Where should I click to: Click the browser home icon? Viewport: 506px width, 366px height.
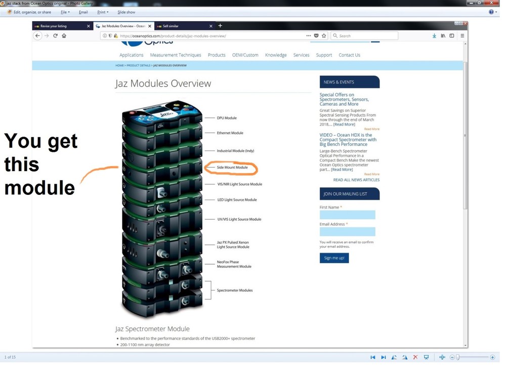pos(64,36)
